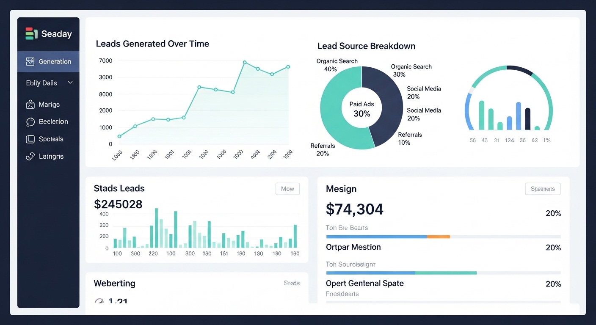
Task: Click the Leads Generated Over Time title
Action: point(152,44)
